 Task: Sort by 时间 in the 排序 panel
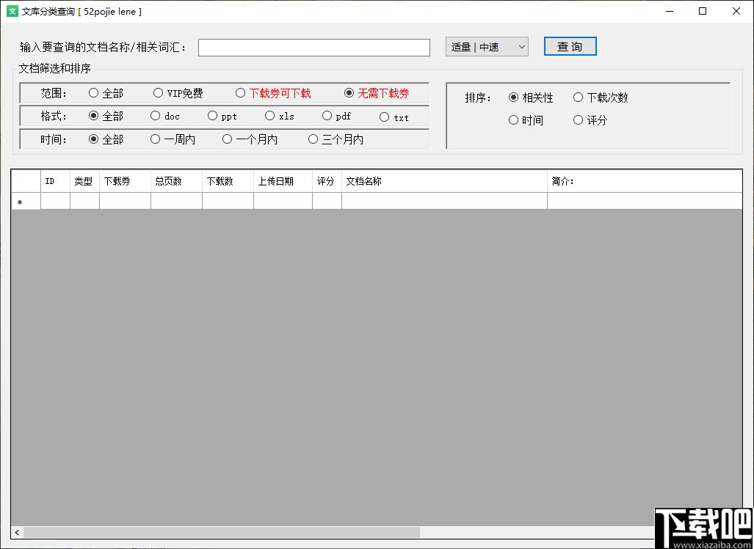point(526,120)
